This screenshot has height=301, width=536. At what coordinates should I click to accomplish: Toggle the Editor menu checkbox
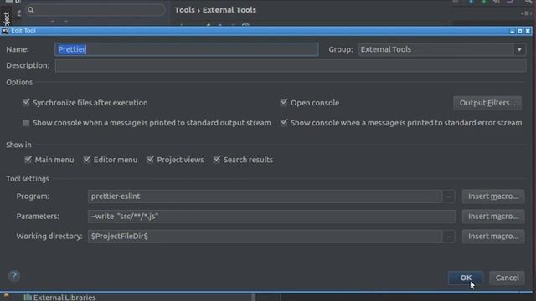click(87, 160)
